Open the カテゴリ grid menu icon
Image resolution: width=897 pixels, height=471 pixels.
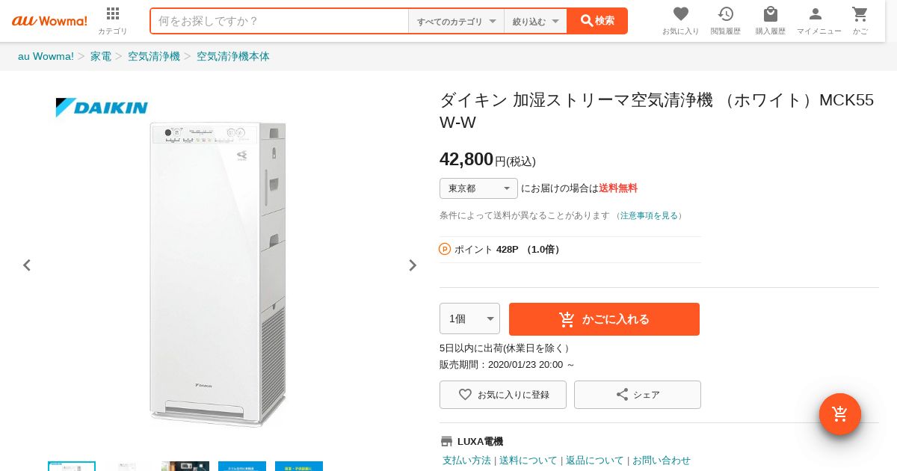[x=113, y=14]
